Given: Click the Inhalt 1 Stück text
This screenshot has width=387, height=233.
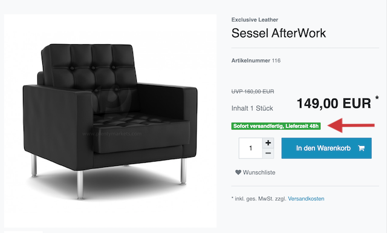Looking at the screenshot, I should 252,108.
